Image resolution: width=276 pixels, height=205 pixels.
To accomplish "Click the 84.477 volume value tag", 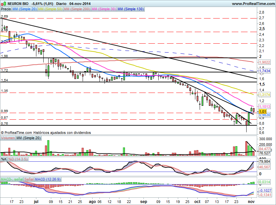I will pyautogui.click(x=264, y=149).
